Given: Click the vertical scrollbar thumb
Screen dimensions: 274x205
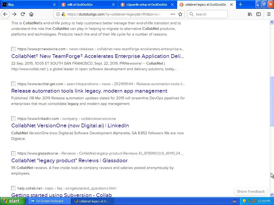Looking at the screenshot, I should [x=272, y=101].
